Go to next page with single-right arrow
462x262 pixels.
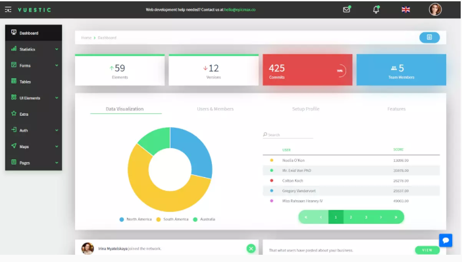click(x=381, y=217)
